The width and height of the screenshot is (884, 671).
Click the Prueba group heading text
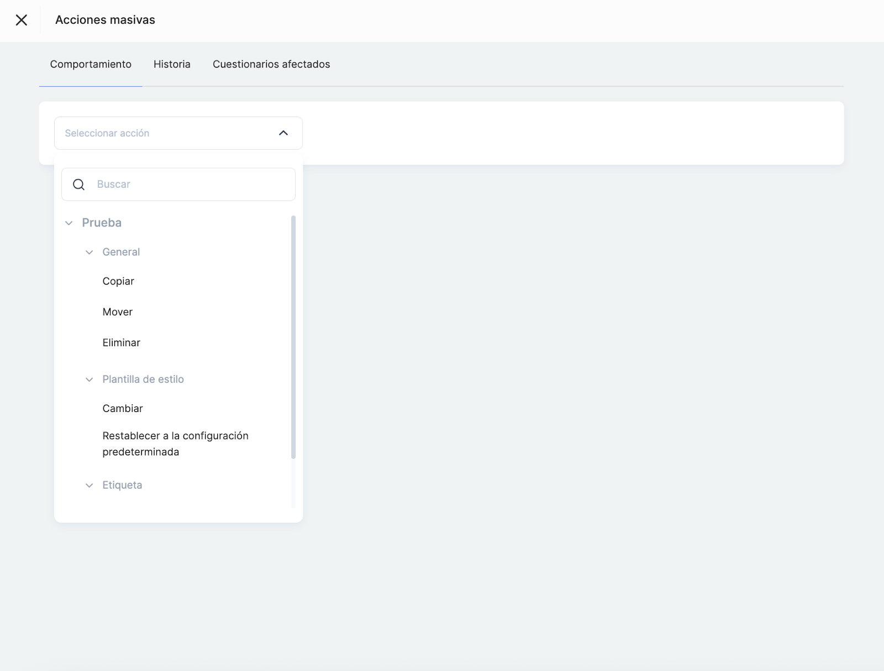tap(102, 223)
